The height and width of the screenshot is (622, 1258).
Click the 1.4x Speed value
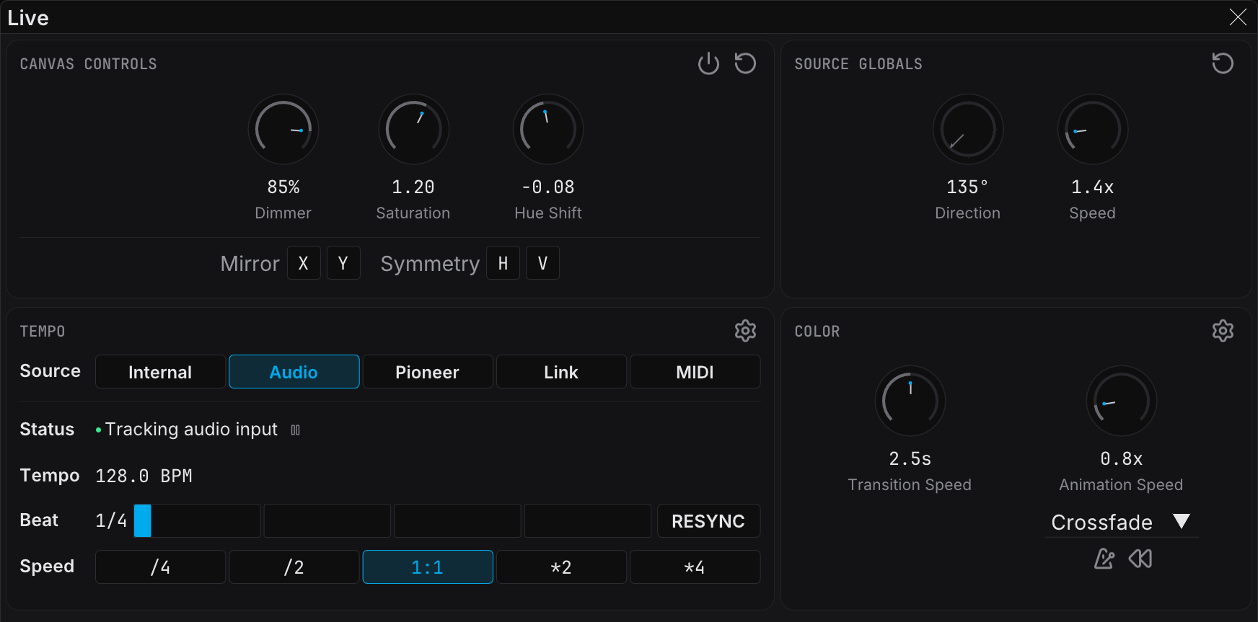[1093, 187]
